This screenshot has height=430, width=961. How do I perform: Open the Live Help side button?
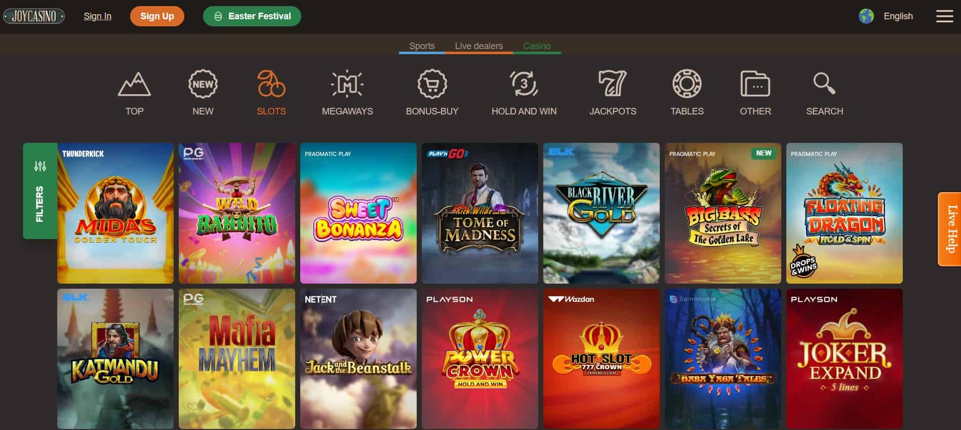coord(949,229)
